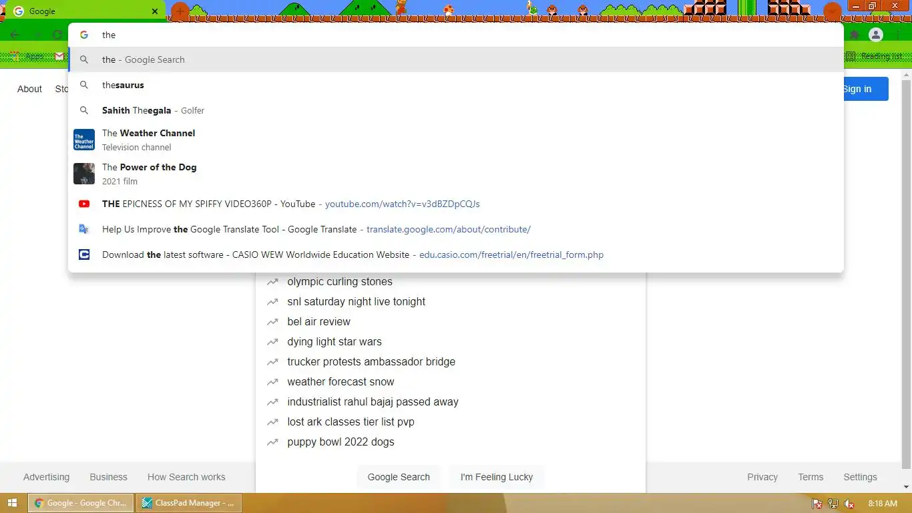Click the I'm Feeling Lucky button
The width and height of the screenshot is (912, 513).
point(497,477)
